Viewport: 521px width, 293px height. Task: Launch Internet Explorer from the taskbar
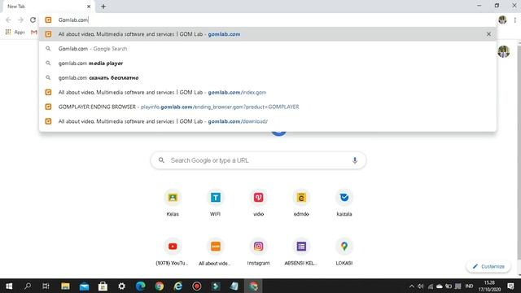[x=178, y=286]
